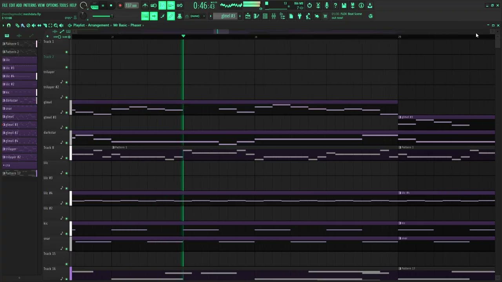Image resolution: width=502 pixels, height=282 pixels.
Task: Select darkstar pattern in picker list
Action: (19, 100)
